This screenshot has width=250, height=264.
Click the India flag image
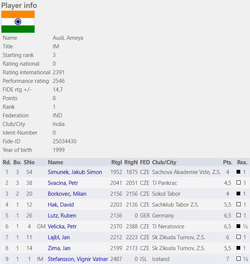tap(18, 22)
